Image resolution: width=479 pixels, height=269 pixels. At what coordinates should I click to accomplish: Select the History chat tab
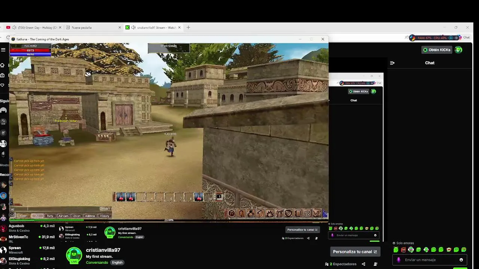[104, 216]
